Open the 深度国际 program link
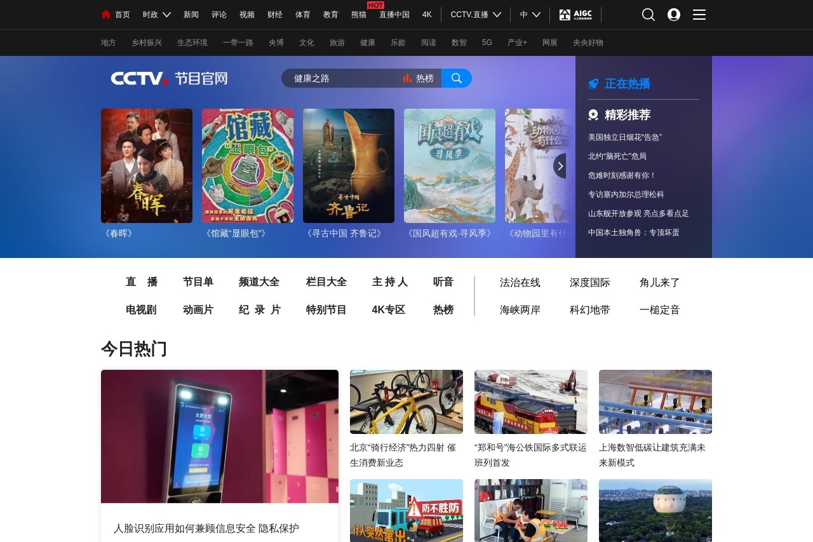This screenshot has width=813, height=542. tap(590, 283)
